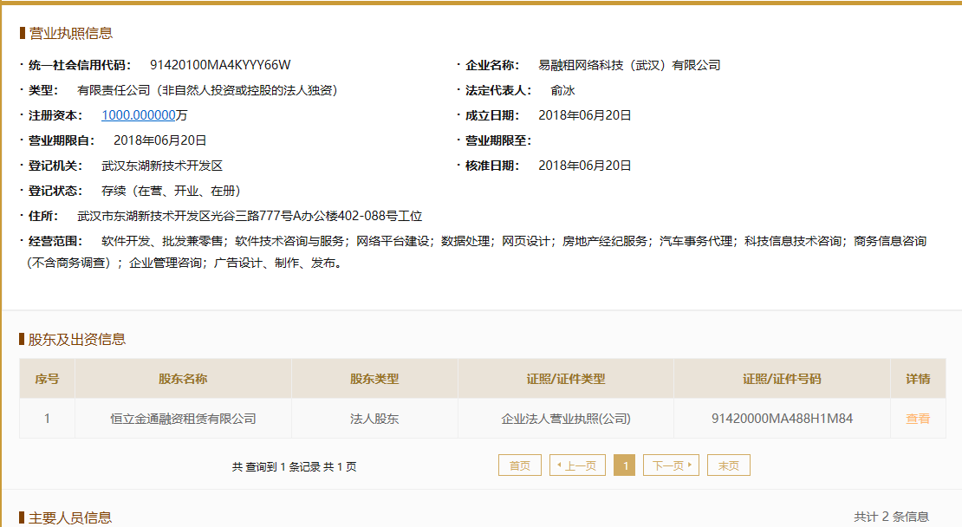Go to 下一页 next page
Screen dimensions: 962x527
(x=671, y=465)
